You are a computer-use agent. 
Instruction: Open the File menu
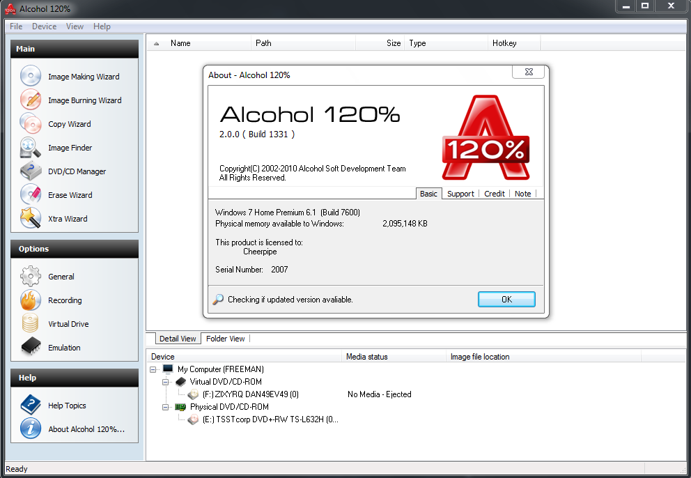[x=16, y=26]
